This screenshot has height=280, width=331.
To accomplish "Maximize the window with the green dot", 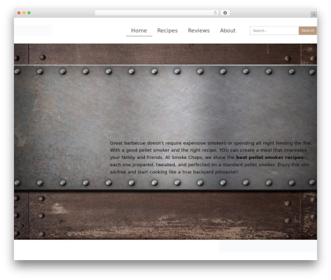I will tap(29, 13).
